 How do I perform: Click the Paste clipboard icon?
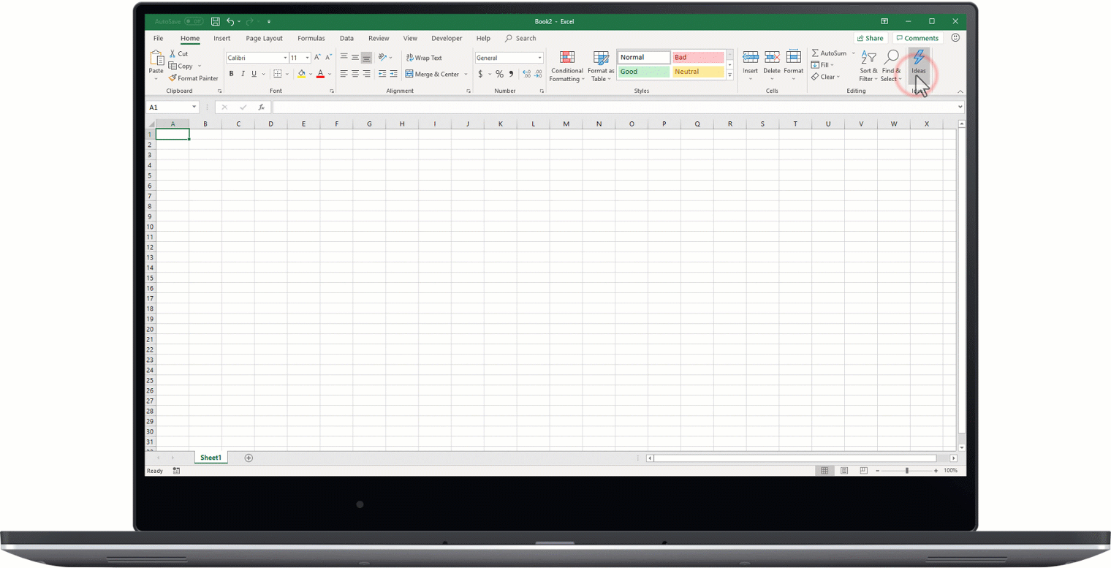pos(156,58)
